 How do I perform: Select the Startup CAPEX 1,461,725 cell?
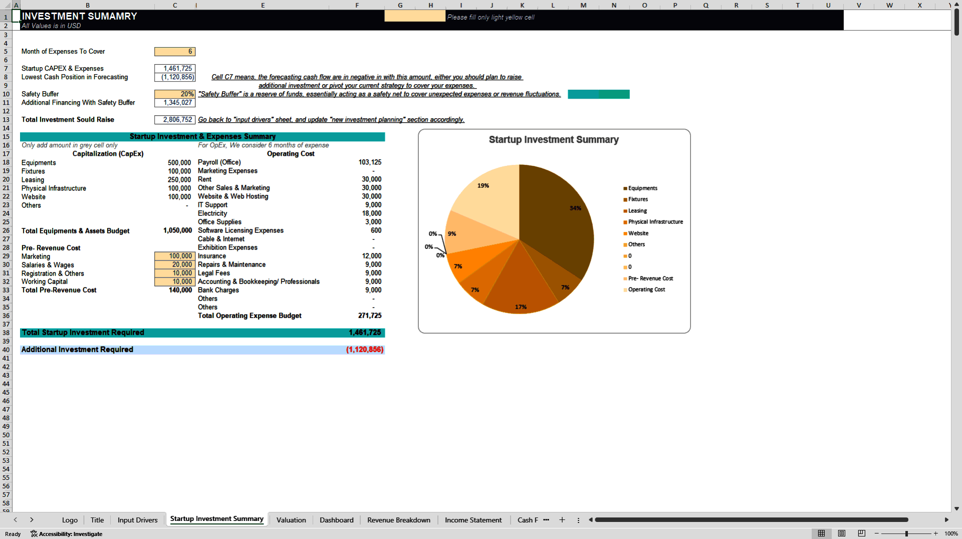(175, 69)
